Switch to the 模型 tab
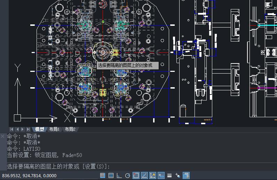Image resolution: width=277 pixels, height=180 pixels. (39, 129)
